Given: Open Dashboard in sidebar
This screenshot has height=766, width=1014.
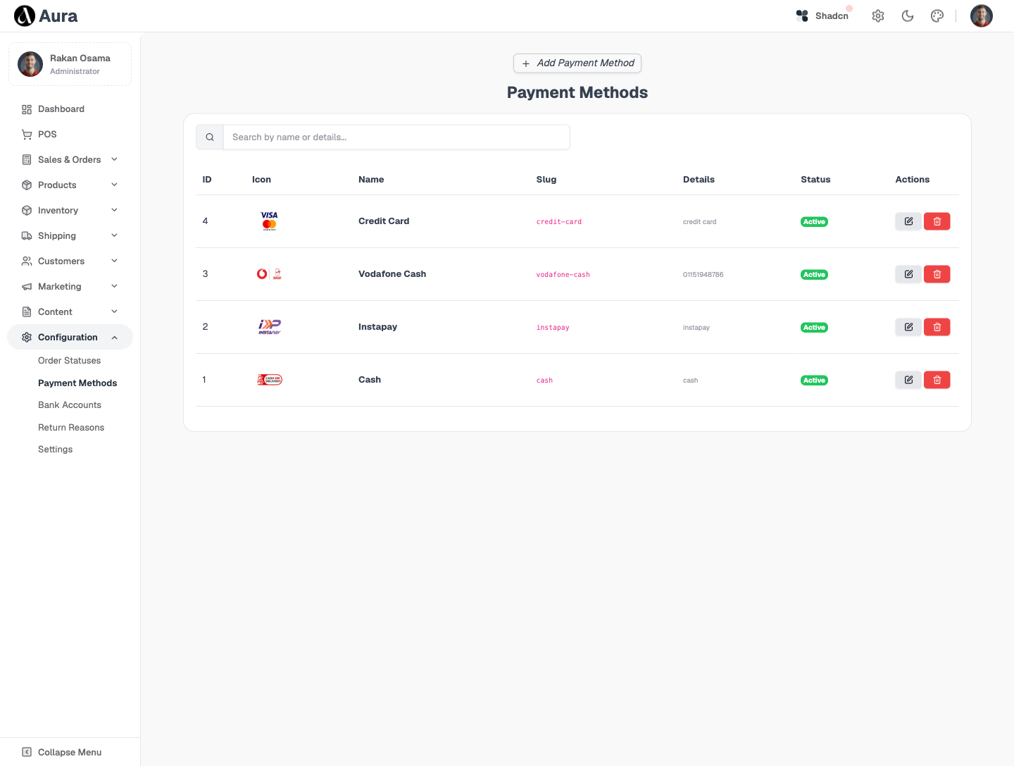Looking at the screenshot, I should click(70, 109).
